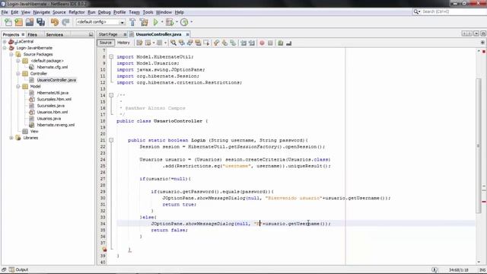487x274 pixels.
Task: Click the Last Edit editor toolbar icon
Action: (139, 43)
